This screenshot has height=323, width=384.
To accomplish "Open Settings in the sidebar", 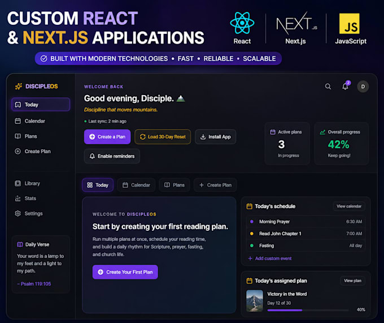I will 29,213.
